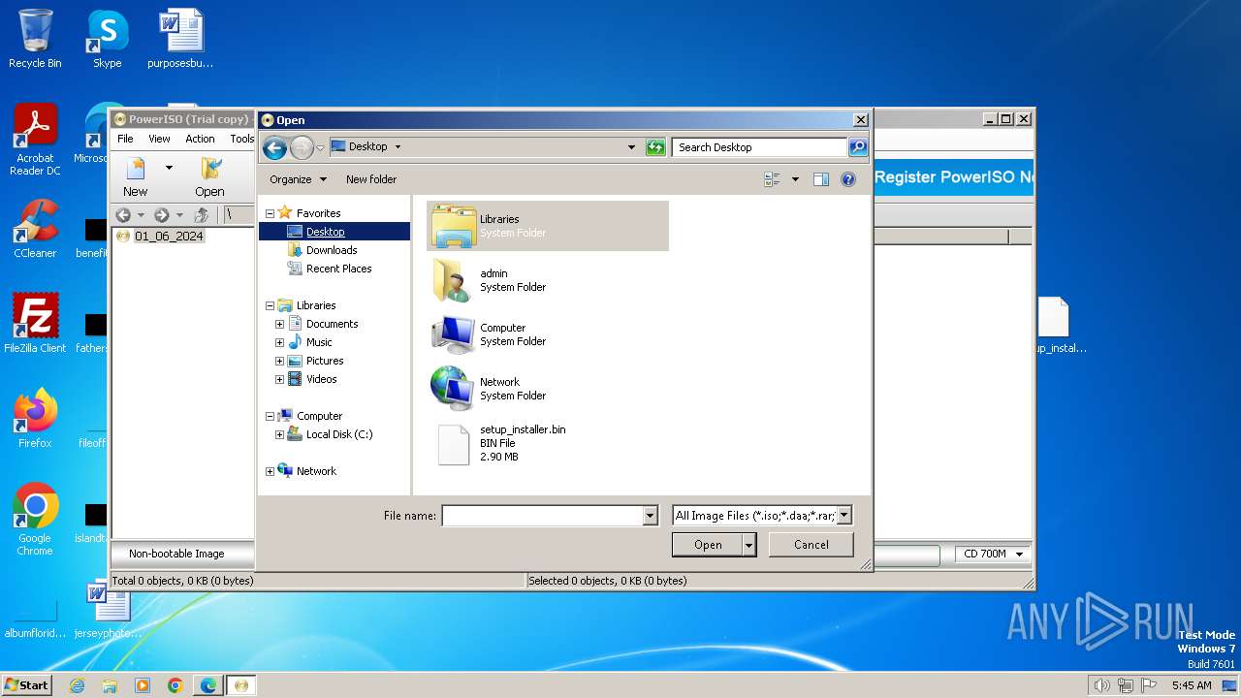Select the Network system folder icon

point(453,389)
